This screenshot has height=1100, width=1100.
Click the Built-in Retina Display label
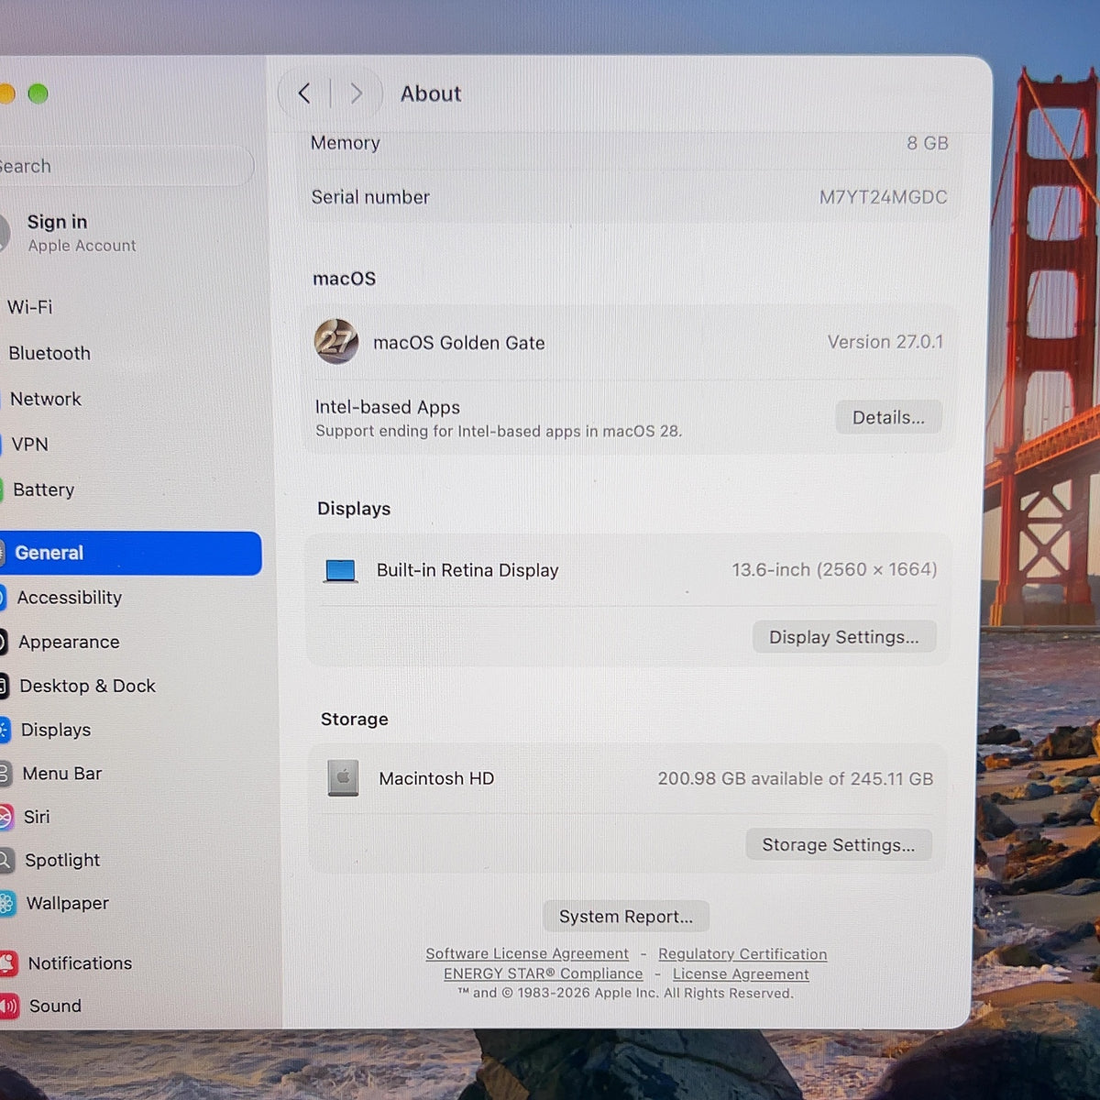467,570
